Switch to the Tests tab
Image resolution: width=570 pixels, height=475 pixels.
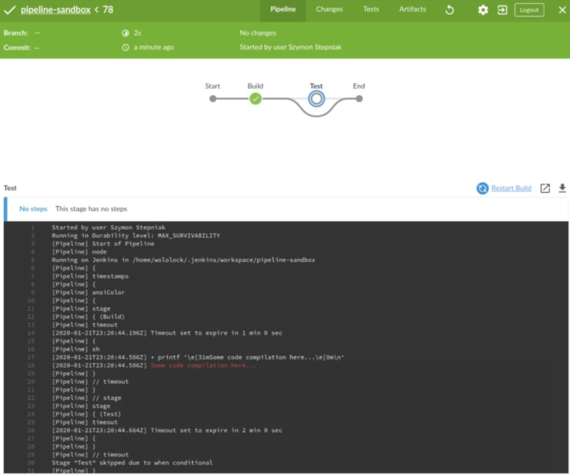tap(371, 9)
